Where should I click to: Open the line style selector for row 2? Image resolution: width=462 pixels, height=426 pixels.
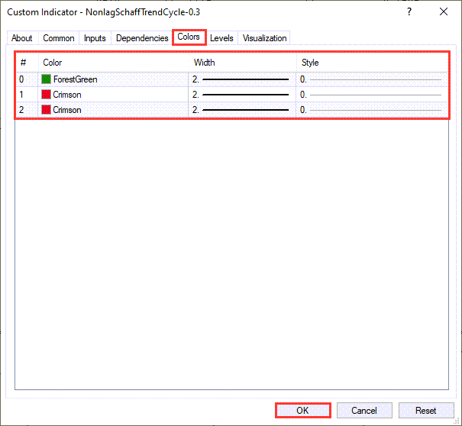[371, 110]
